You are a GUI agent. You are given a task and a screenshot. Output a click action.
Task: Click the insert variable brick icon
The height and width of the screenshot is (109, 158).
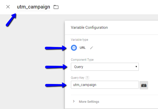click(144, 85)
